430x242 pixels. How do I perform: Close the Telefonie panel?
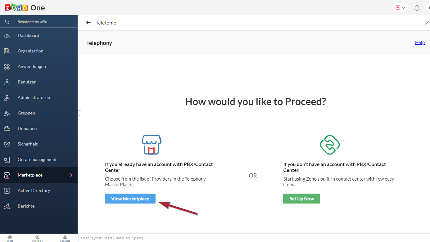click(x=427, y=23)
